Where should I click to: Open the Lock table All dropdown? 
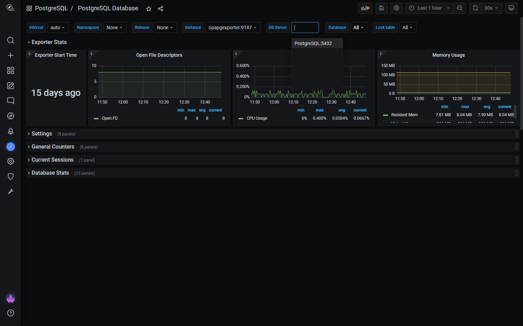pyautogui.click(x=408, y=28)
